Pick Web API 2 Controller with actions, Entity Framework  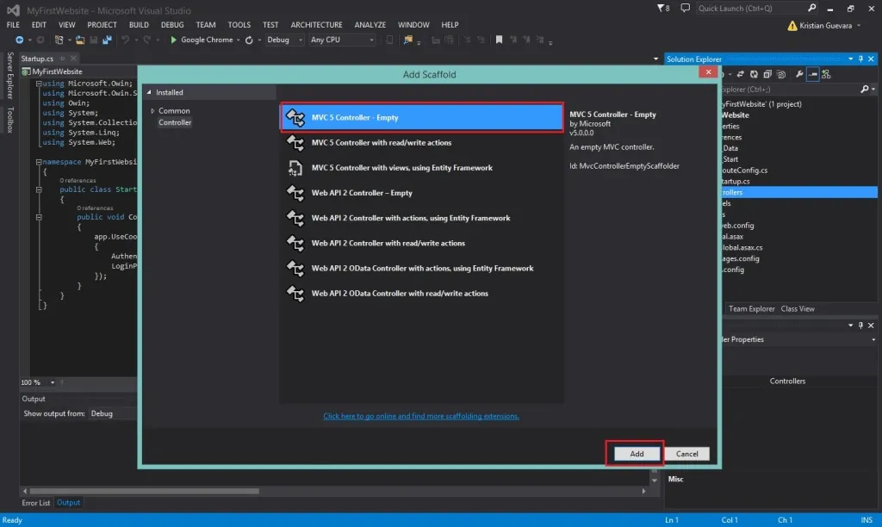click(422, 218)
